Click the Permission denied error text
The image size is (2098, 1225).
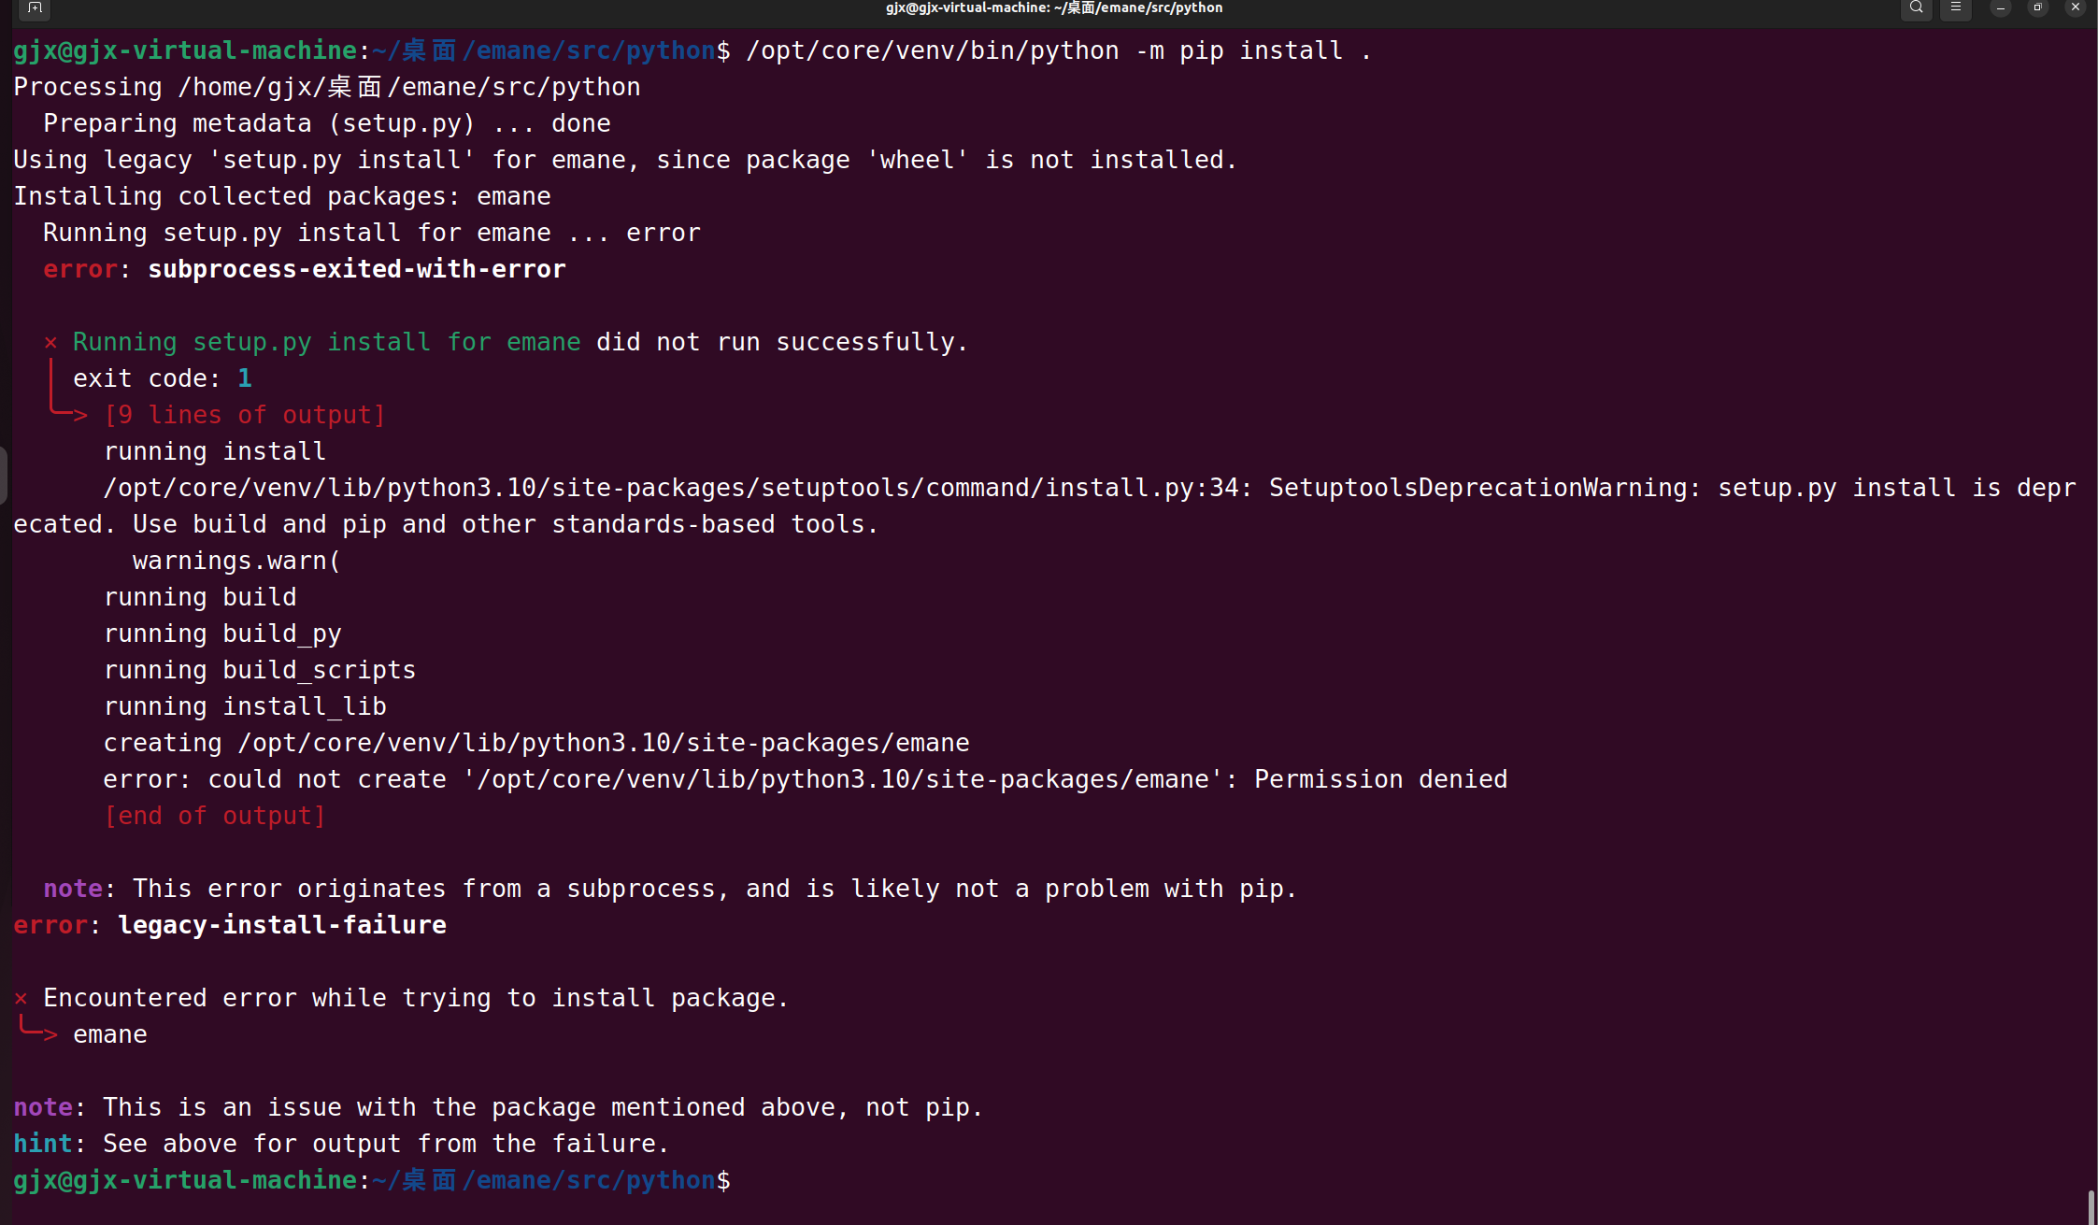[1381, 778]
